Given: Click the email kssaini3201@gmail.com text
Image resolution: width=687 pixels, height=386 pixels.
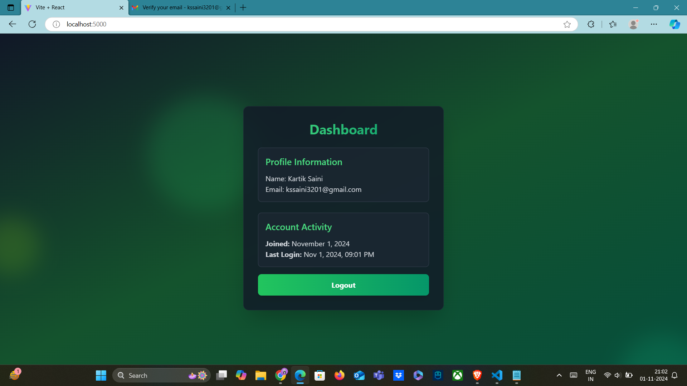Looking at the screenshot, I should pyautogui.click(x=323, y=189).
